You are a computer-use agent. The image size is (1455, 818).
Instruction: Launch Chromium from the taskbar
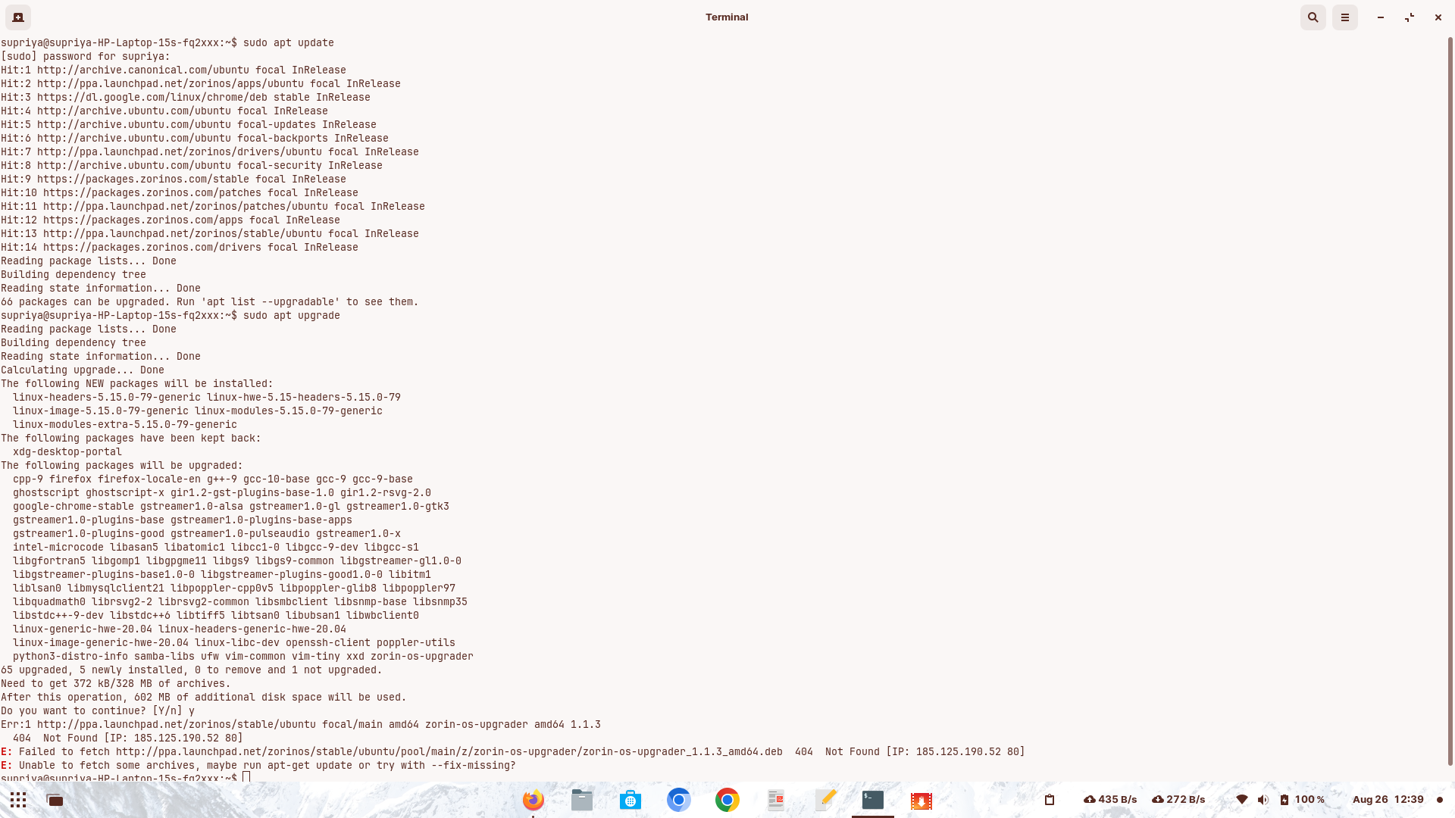679,800
